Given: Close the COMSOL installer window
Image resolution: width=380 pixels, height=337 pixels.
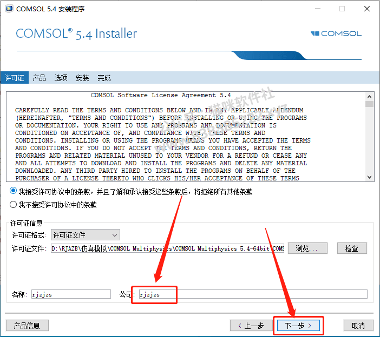Looking at the screenshot, I should coord(366,9).
